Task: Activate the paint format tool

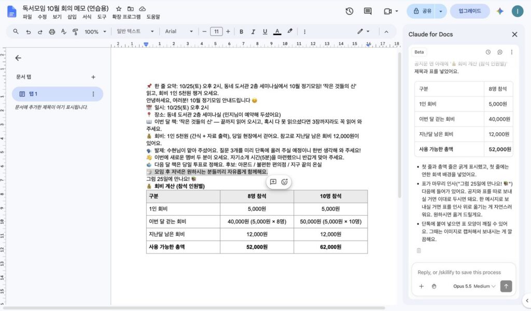Action: 75,32
